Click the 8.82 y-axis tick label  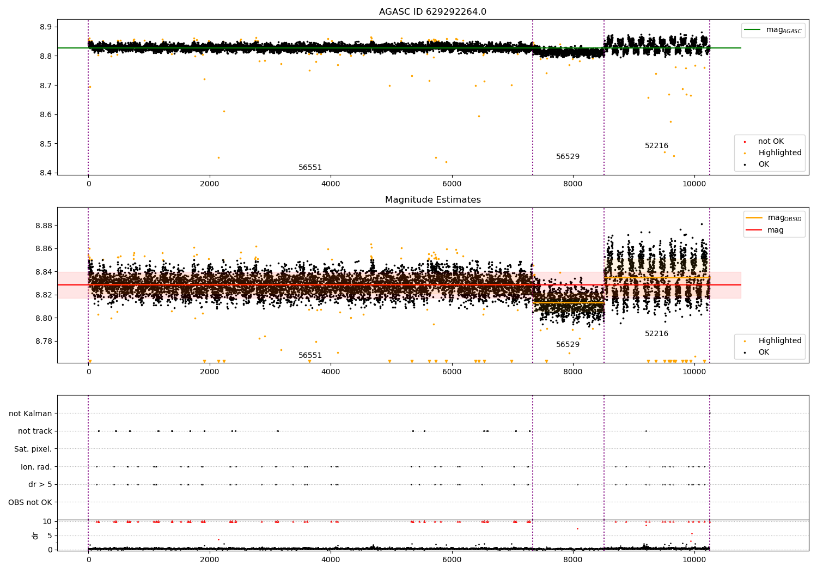pyautogui.click(x=44, y=295)
